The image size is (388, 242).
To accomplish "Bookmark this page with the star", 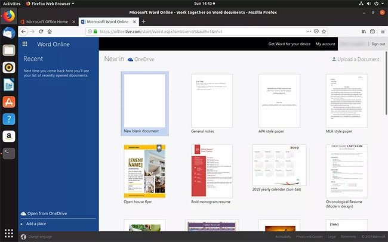I will 324,32.
